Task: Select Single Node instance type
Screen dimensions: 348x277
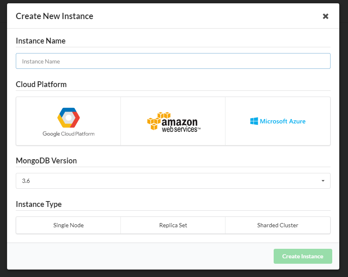Action: (69, 225)
